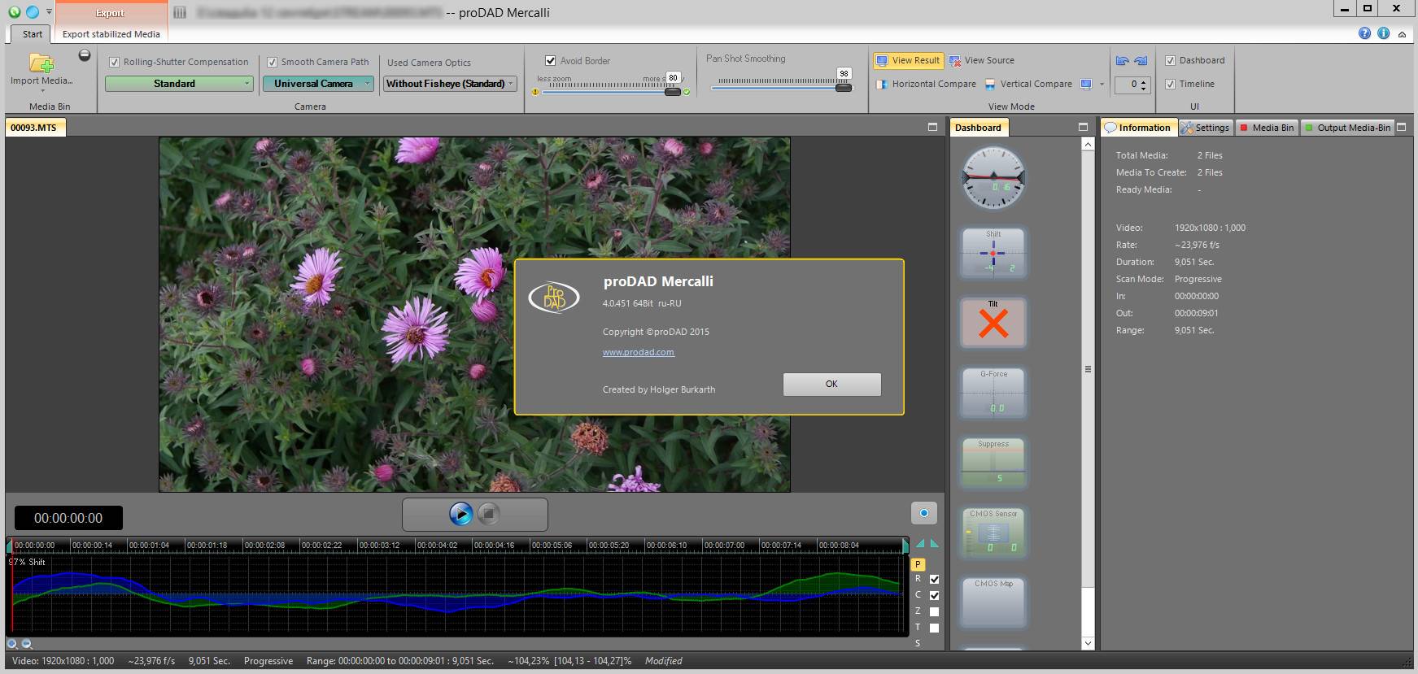This screenshot has height=674, width=1418.
Task: Select Vertical Compare view
Action: (x=1028, y=84)
